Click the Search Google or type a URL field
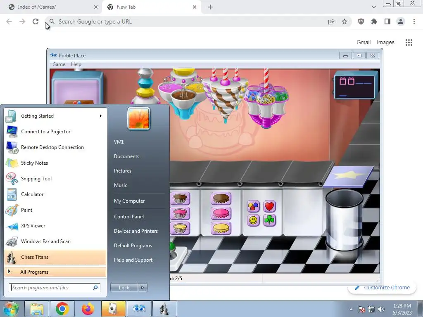Image resolution: width=423 pixels, height=317 pixels. [x=186, y=21]
